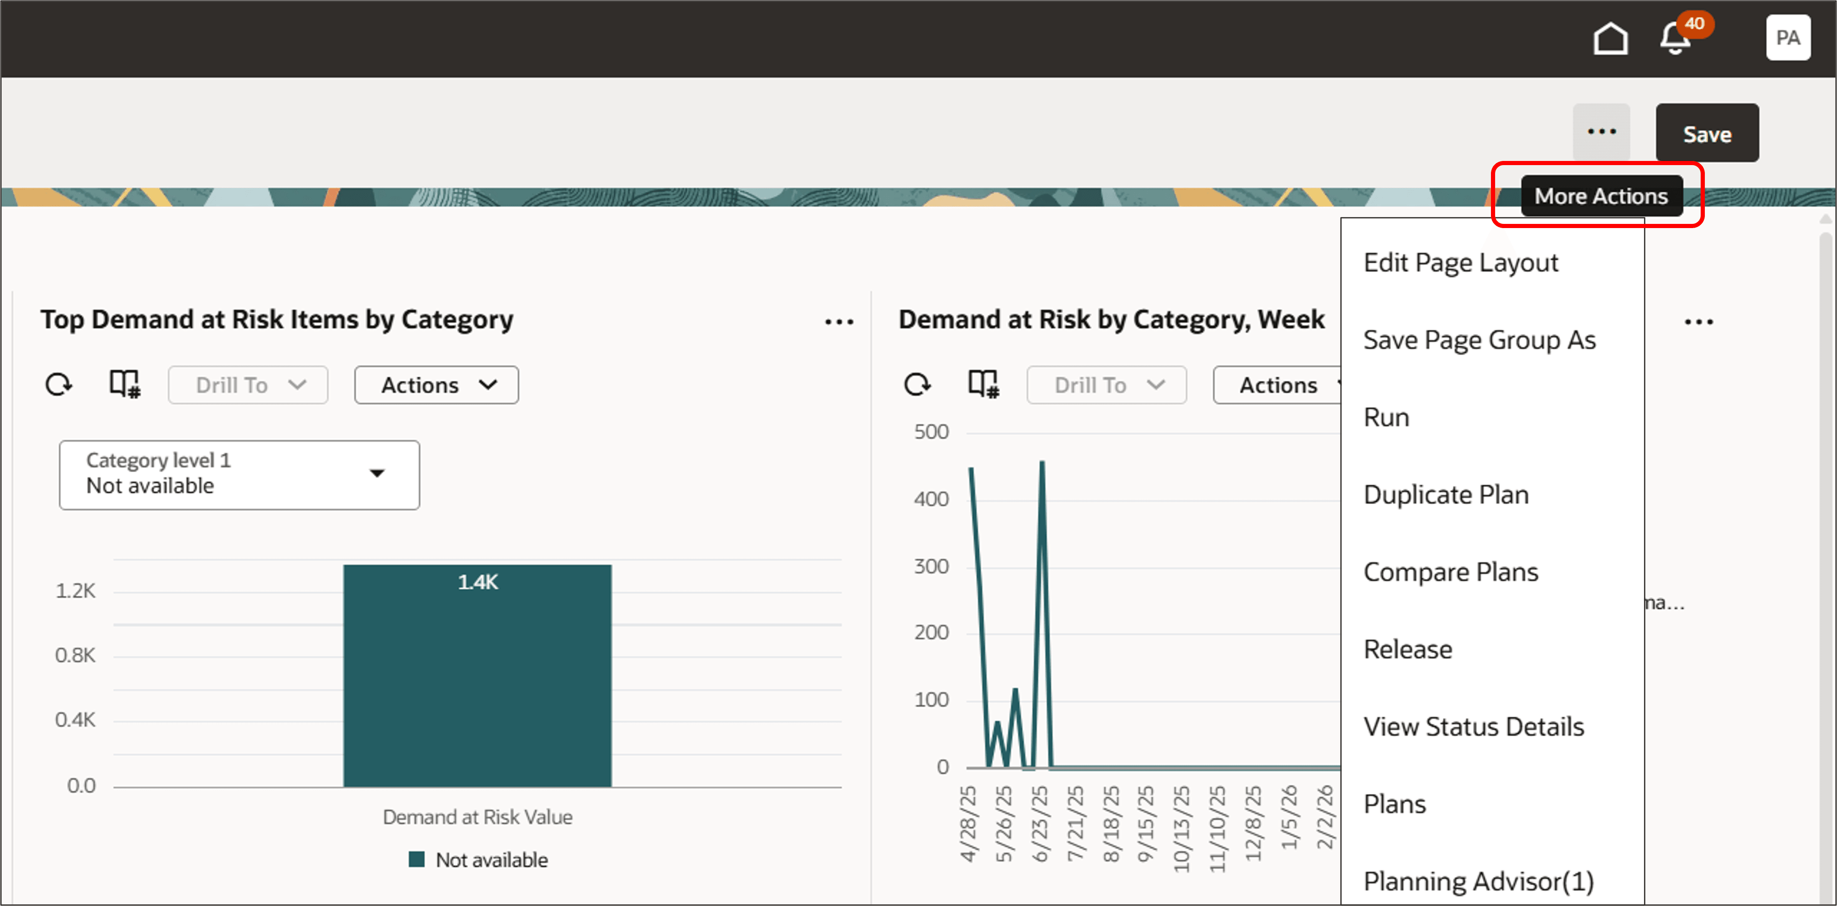The image size is (1837, 906).
Task: Refresh the Demand at Risk by Week chart
Action: (x=919, y=384)
